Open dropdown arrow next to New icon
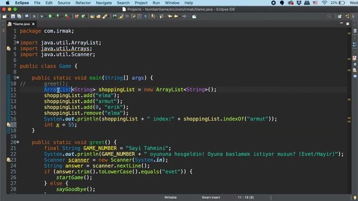 (8, 16)
